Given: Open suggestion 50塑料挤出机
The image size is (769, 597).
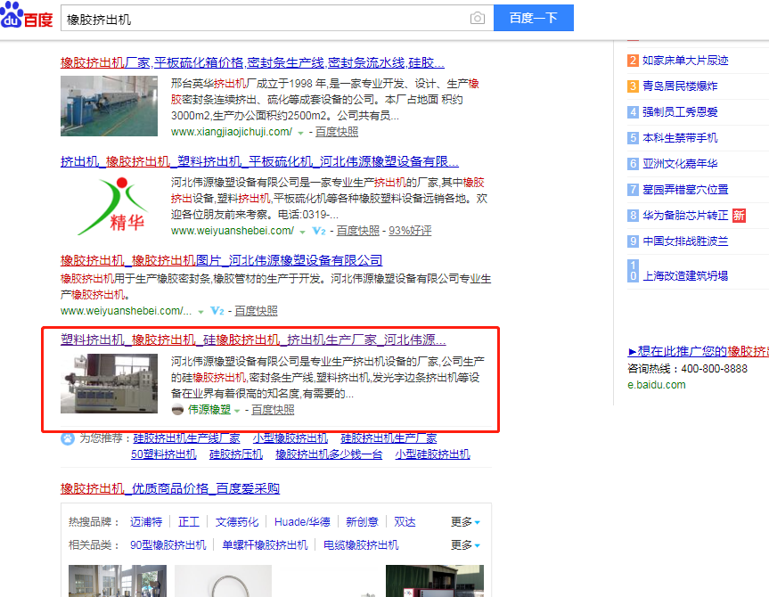Looking at the screenshot, I should click(164, 454).
